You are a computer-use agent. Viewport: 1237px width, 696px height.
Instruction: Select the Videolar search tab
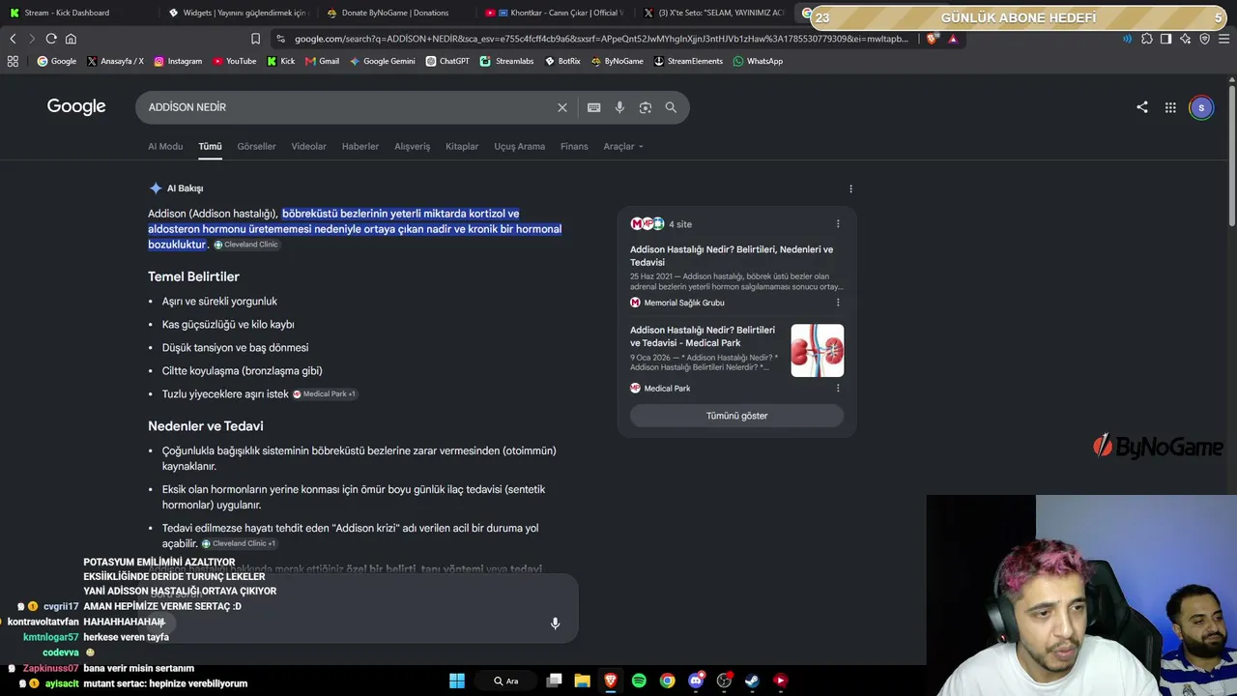click(309, 147)
